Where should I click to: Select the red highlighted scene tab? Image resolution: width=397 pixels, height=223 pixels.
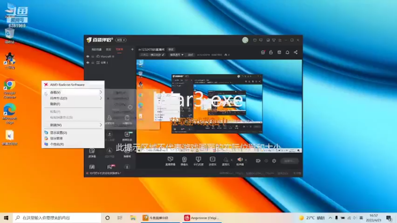point(119,50)
